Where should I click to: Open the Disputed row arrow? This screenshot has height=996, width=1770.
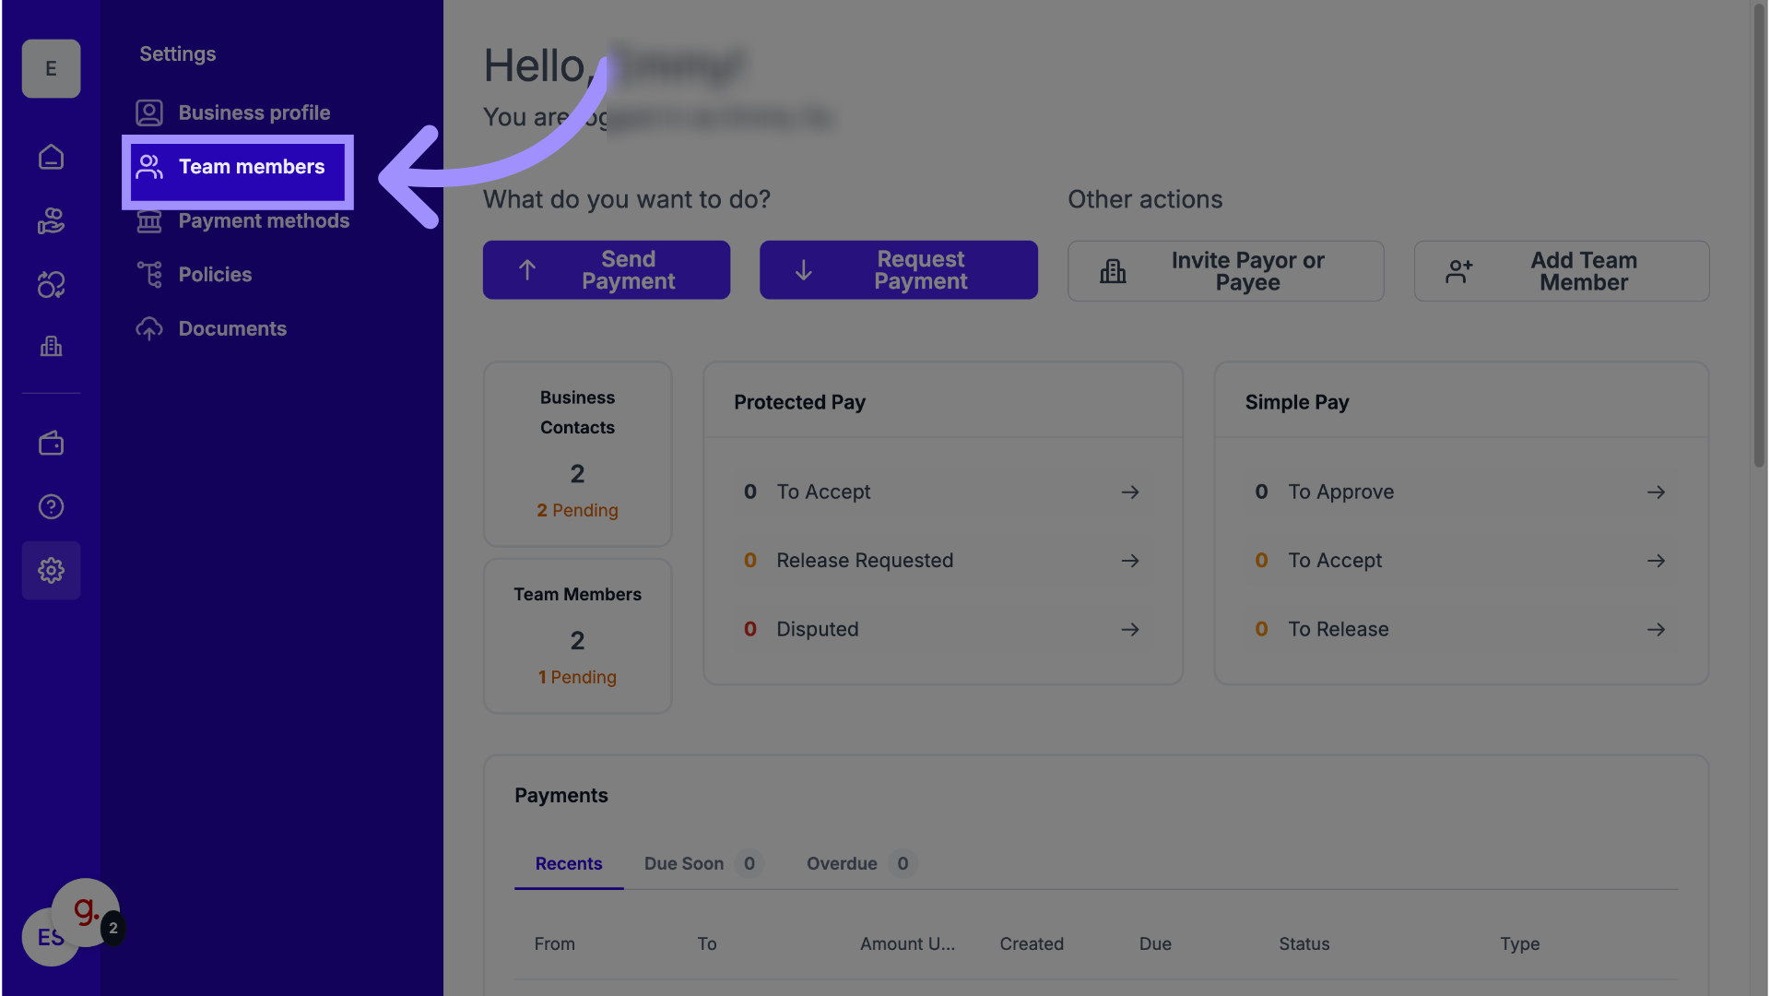click(1130, 630)
